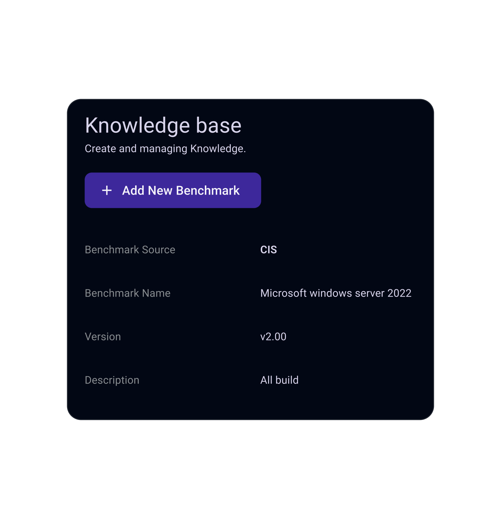Click the word 'Source' in Benchmark Source label
Viewport: 501px width, 519px height.
158,250
